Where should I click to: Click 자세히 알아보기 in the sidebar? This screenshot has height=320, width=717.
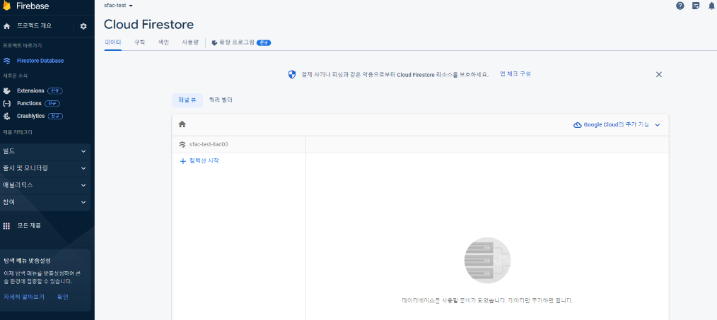pos(24,297)
